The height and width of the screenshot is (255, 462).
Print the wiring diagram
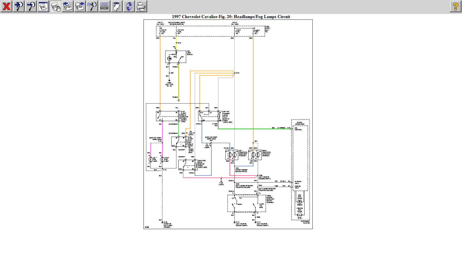141,6
